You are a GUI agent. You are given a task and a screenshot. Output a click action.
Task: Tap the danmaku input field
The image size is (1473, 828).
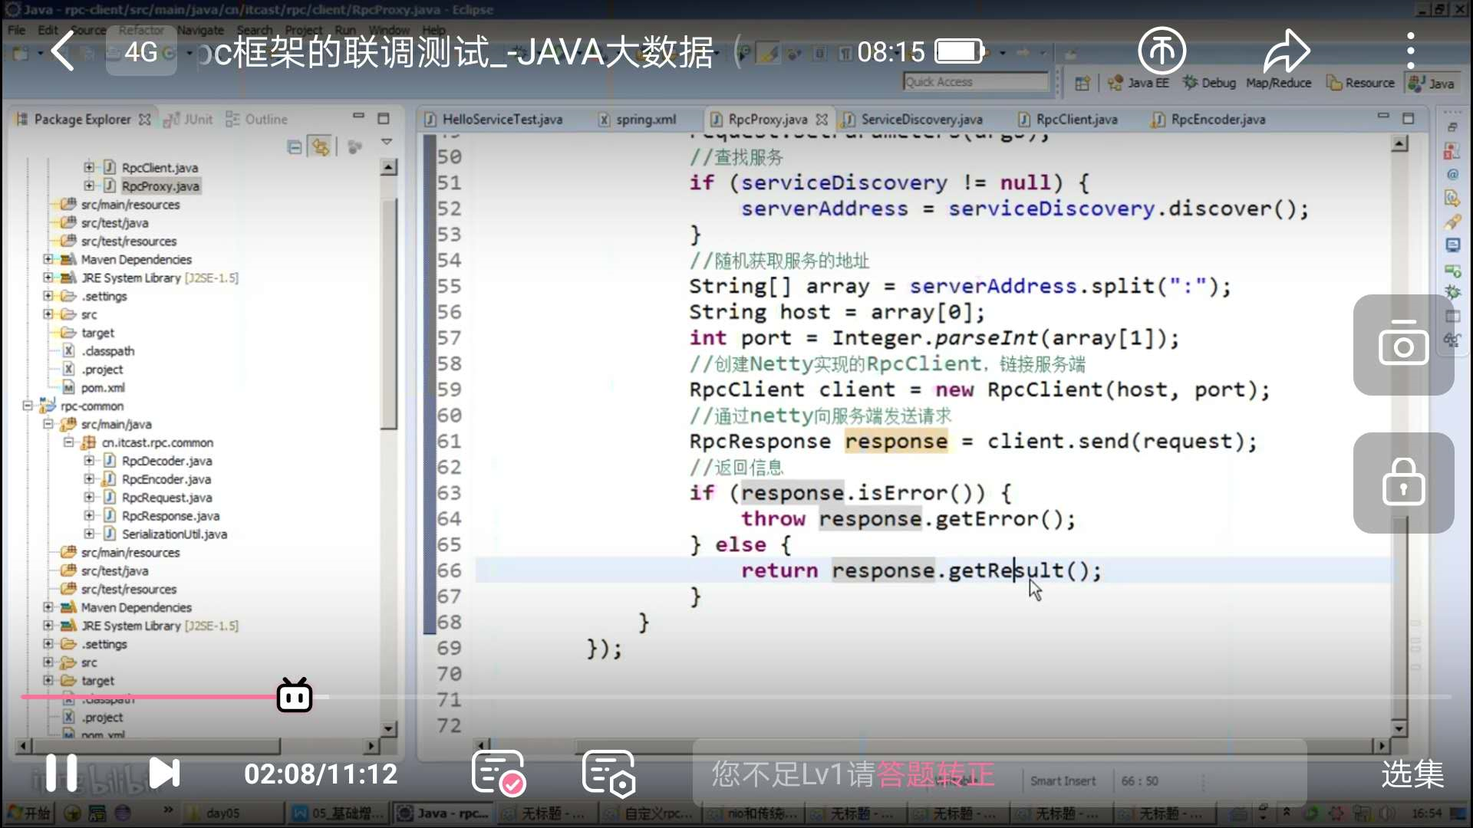tap(1000, 774)
